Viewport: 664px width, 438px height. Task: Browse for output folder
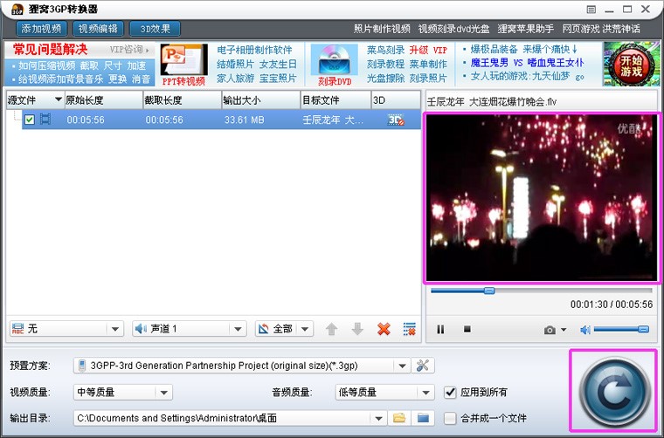click(399, 418)
